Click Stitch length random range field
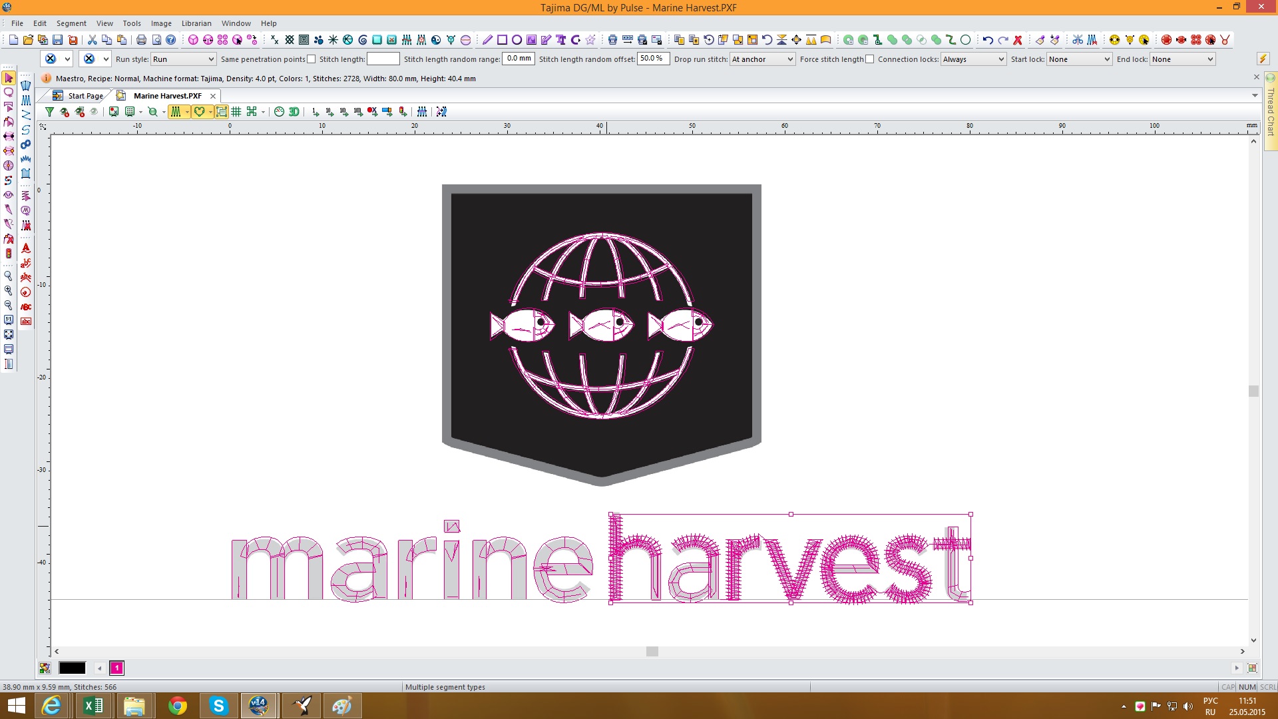Viewport: 1278px width, 719px height. (x=519, y=59)
